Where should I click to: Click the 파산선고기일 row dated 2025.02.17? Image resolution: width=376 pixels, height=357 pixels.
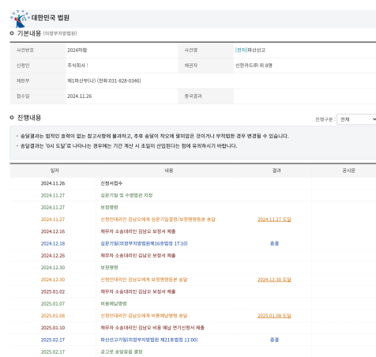(x=193, y=340)
